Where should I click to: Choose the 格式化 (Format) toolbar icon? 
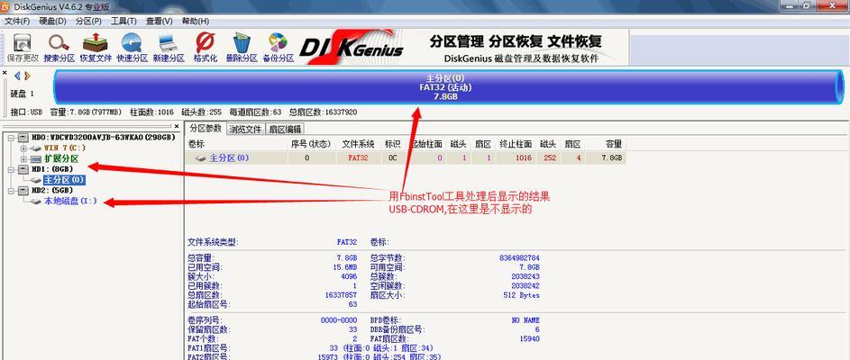click(206, 48)
